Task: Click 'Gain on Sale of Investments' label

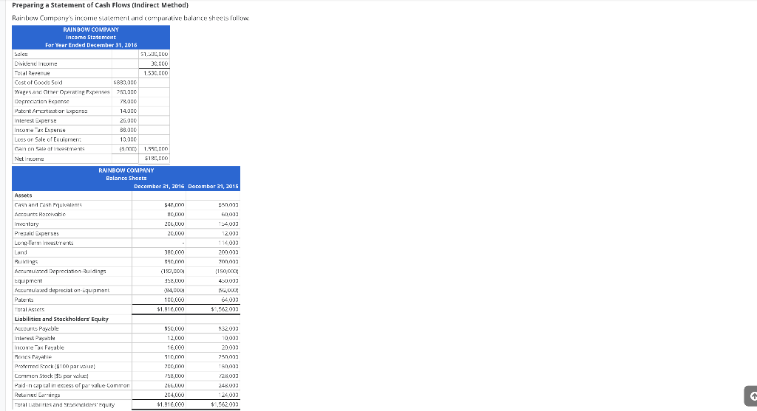Action: click(x=50, y=149)
